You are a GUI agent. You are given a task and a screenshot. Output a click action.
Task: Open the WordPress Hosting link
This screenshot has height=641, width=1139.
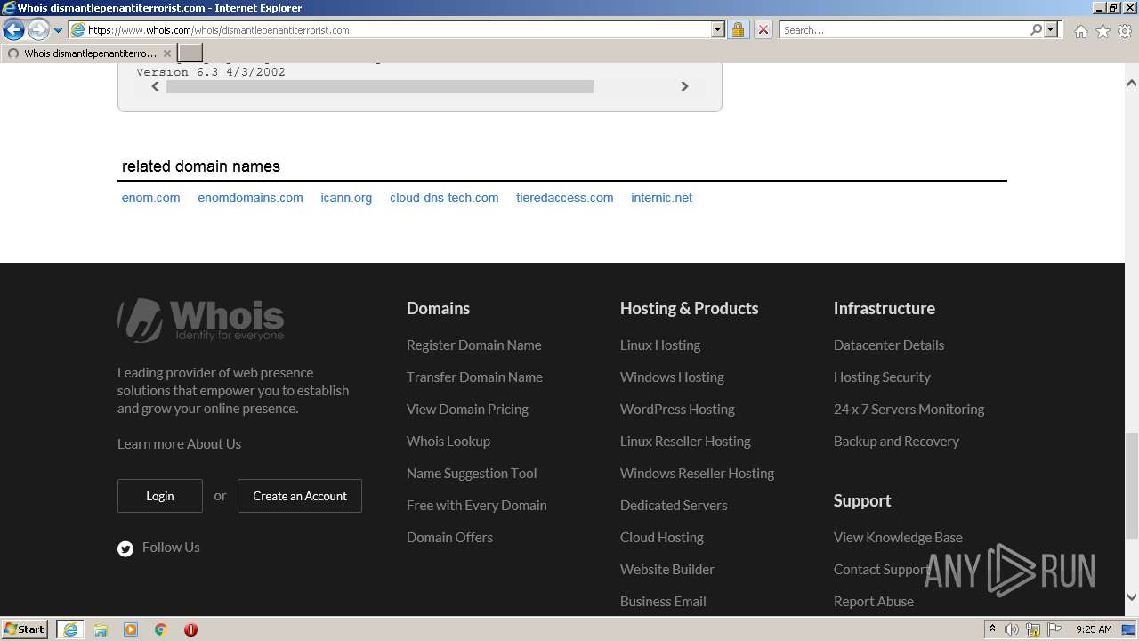(677, 409)
